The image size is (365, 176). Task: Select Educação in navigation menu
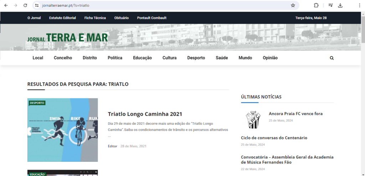pos(143,58)
